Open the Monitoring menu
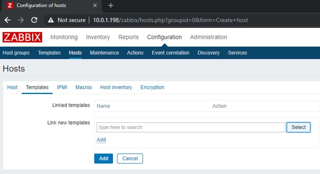The height and width of the screenshot is (174, 320). point(64,37)
